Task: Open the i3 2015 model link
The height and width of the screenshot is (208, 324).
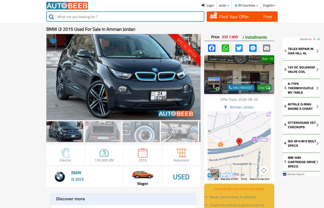Action: click(x=77, y=179)
